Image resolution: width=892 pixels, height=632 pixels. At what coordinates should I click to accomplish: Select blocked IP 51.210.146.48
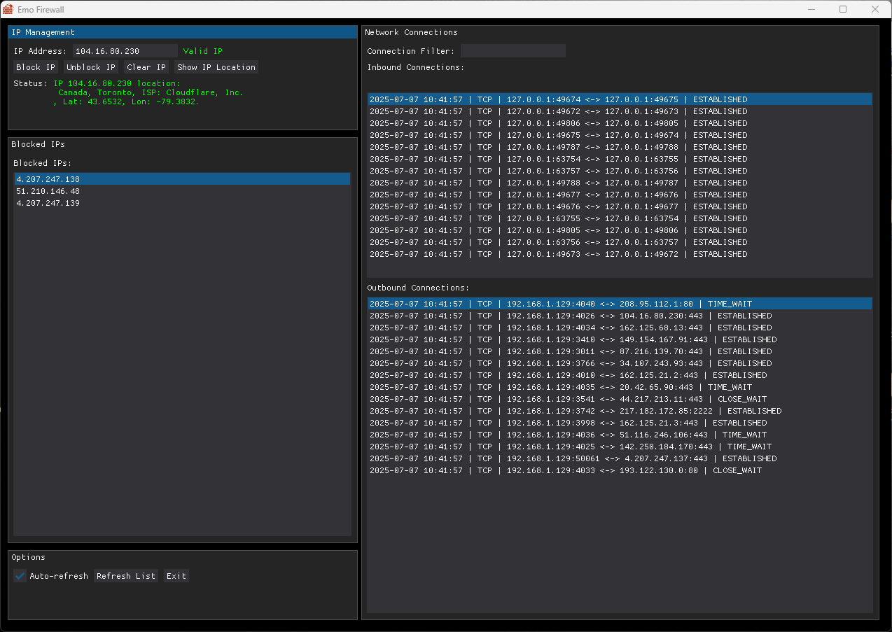[x=182, y=191]
